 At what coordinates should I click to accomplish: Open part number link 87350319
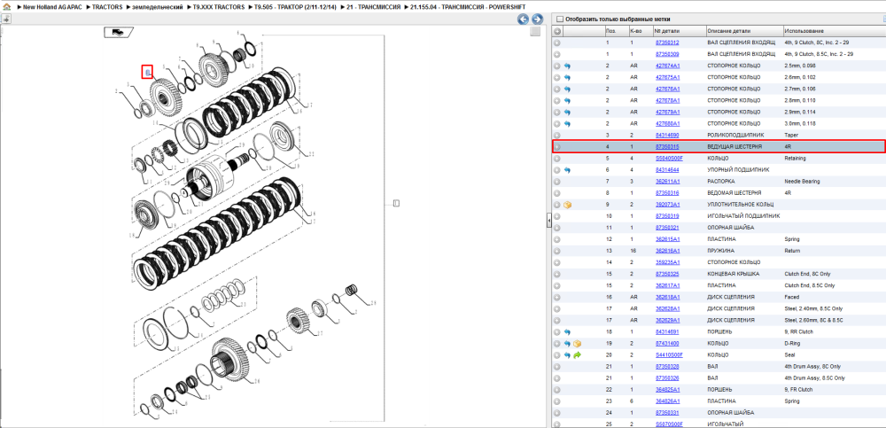pos(667,216)
